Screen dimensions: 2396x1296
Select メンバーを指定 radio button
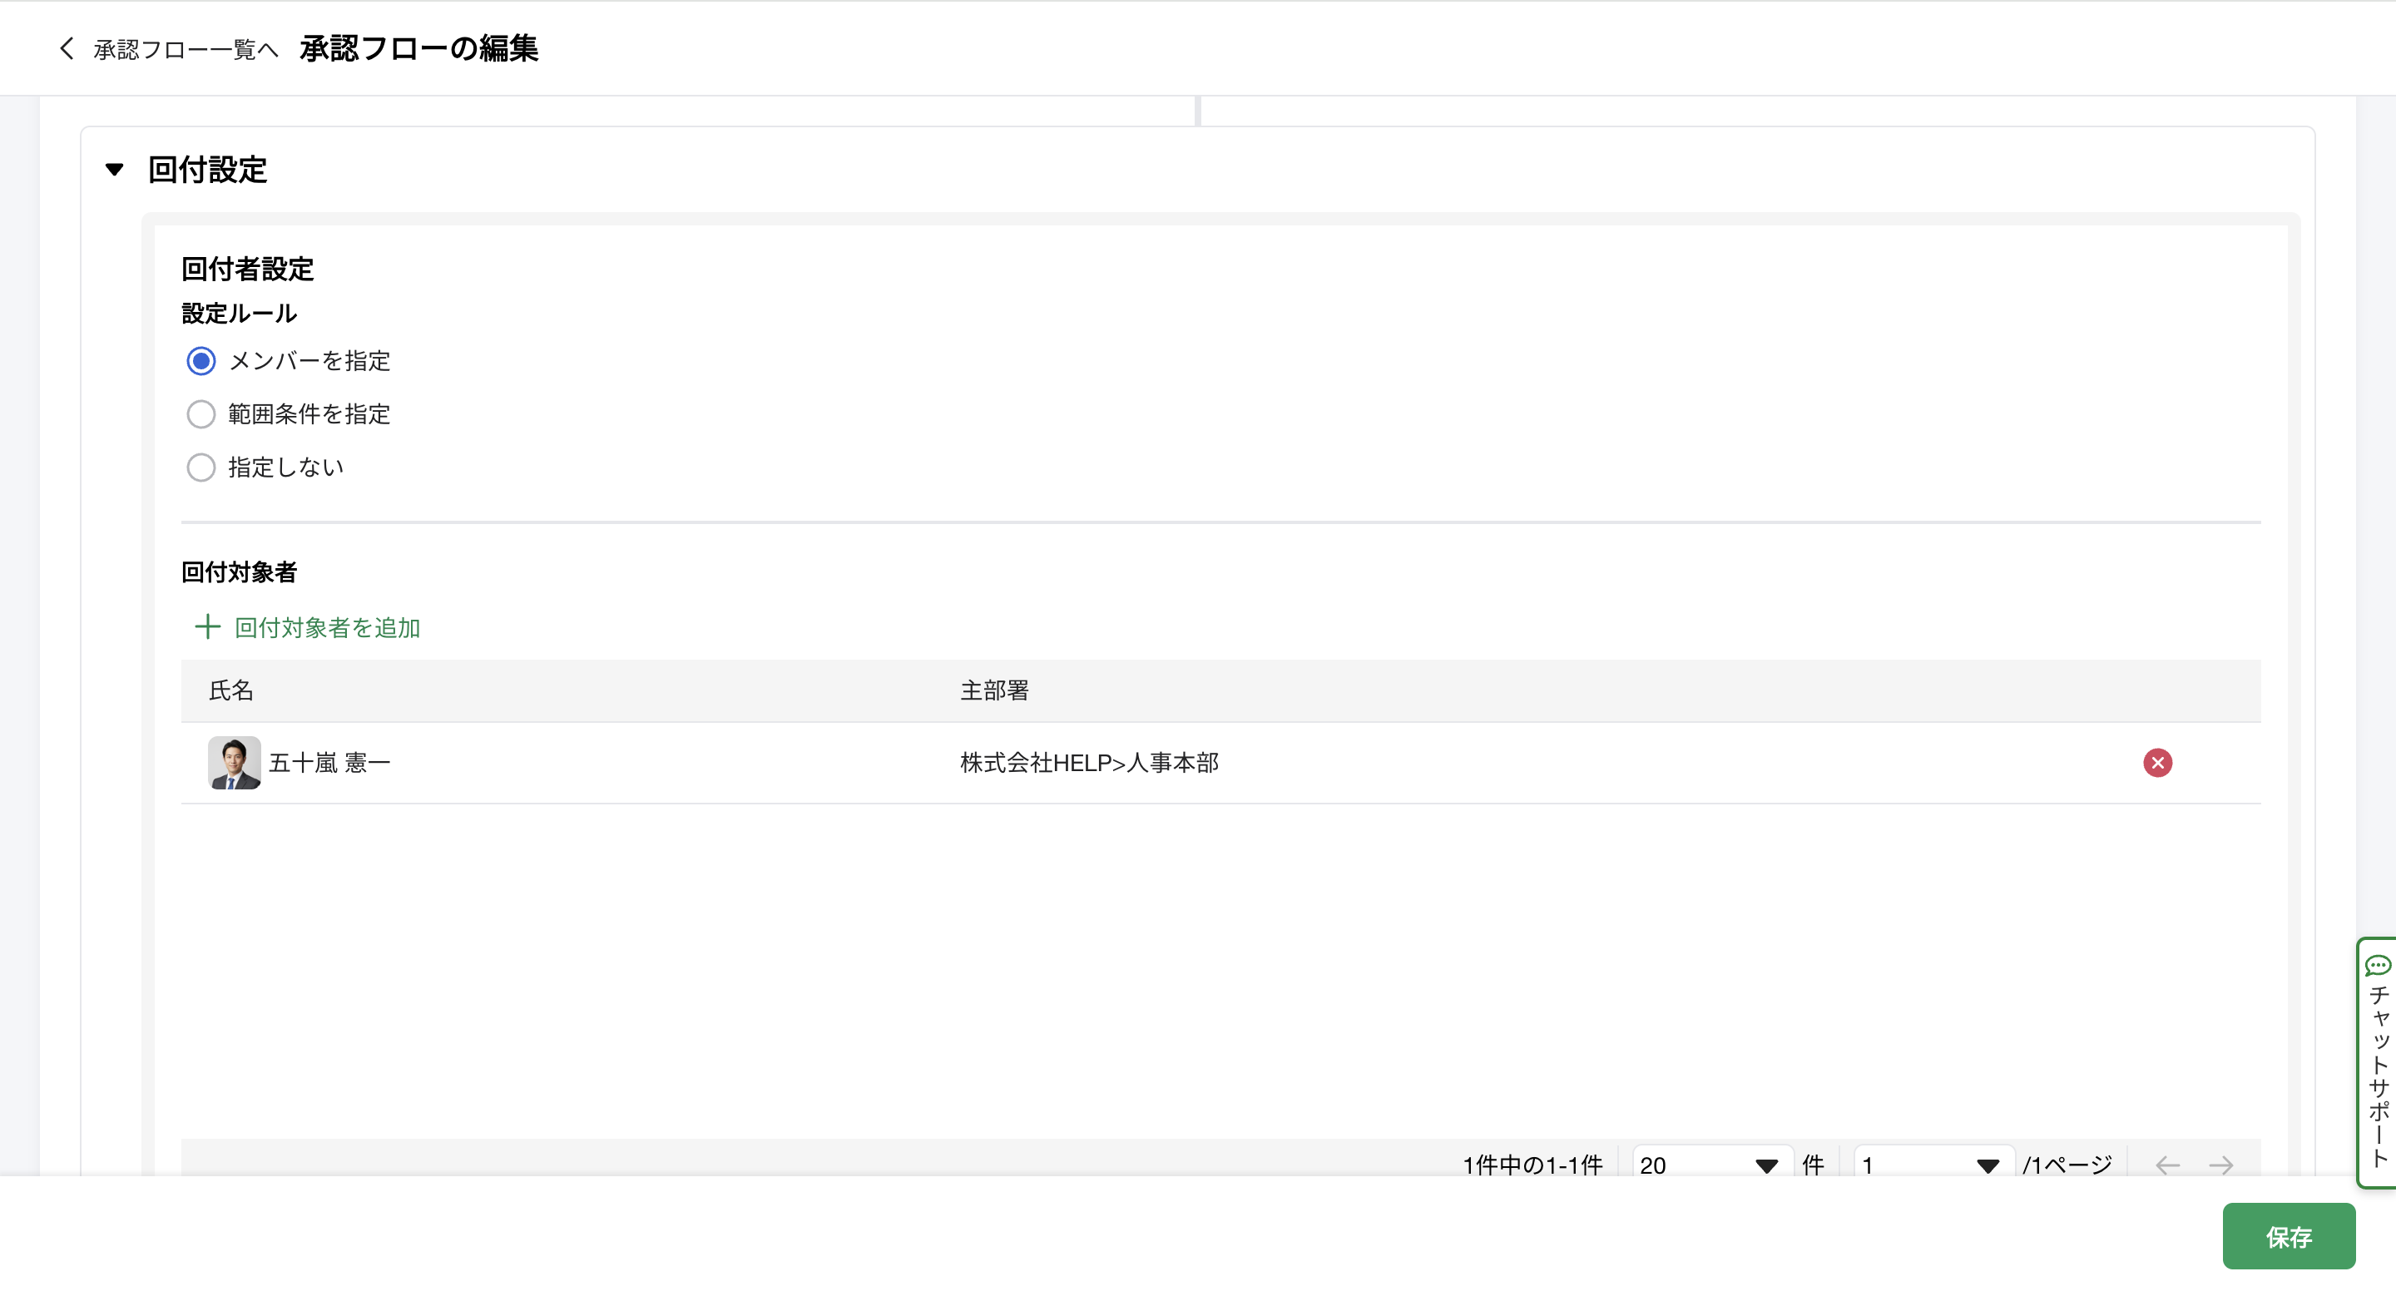pyautogui.click(x=200, y=361)
